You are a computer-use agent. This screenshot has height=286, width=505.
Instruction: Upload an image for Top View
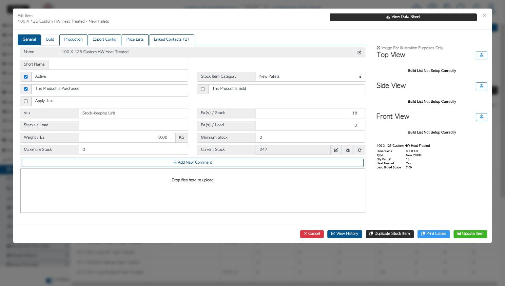coord(481,55)
